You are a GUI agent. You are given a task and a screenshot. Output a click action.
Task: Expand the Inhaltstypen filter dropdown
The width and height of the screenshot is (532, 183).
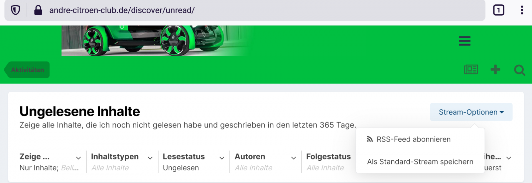point(122,162)
